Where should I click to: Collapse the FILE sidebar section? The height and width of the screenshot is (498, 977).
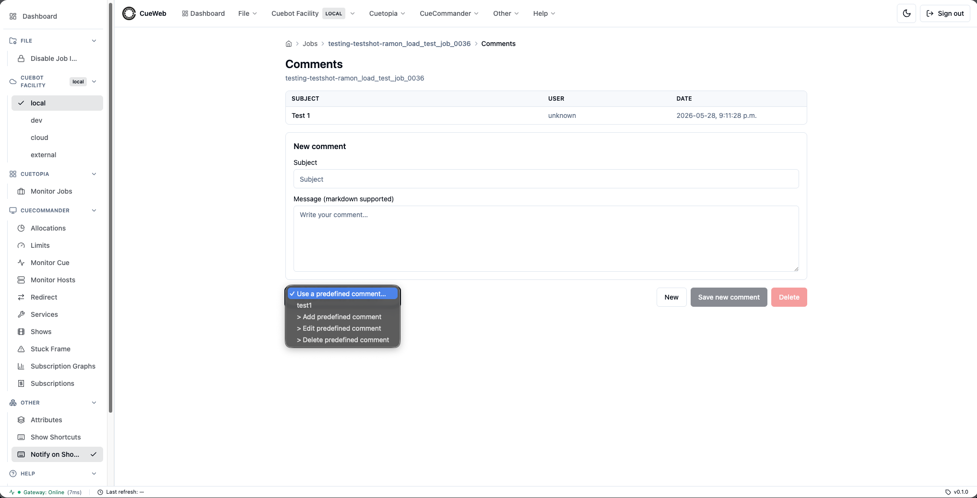pyautogui.click(x=94, y=41)
